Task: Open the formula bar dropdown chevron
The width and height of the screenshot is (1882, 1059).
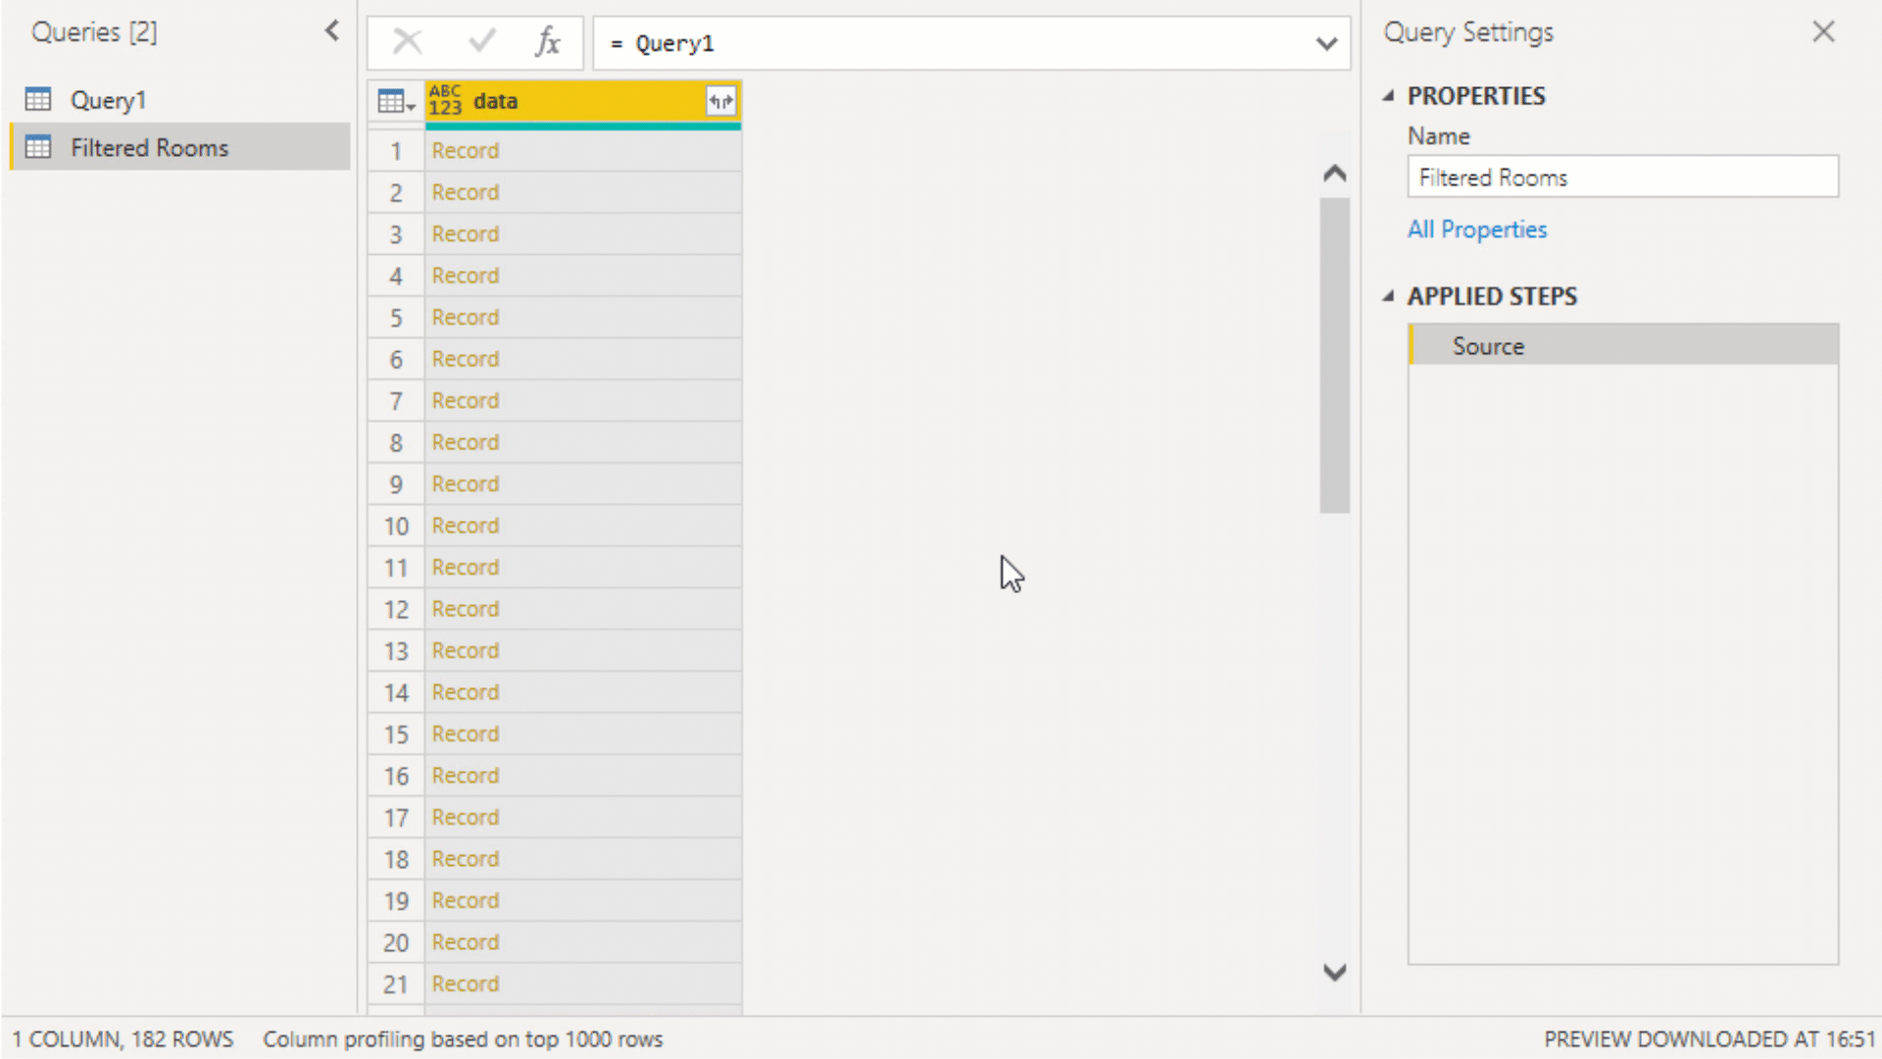Action: click(x=1326, y=43)
